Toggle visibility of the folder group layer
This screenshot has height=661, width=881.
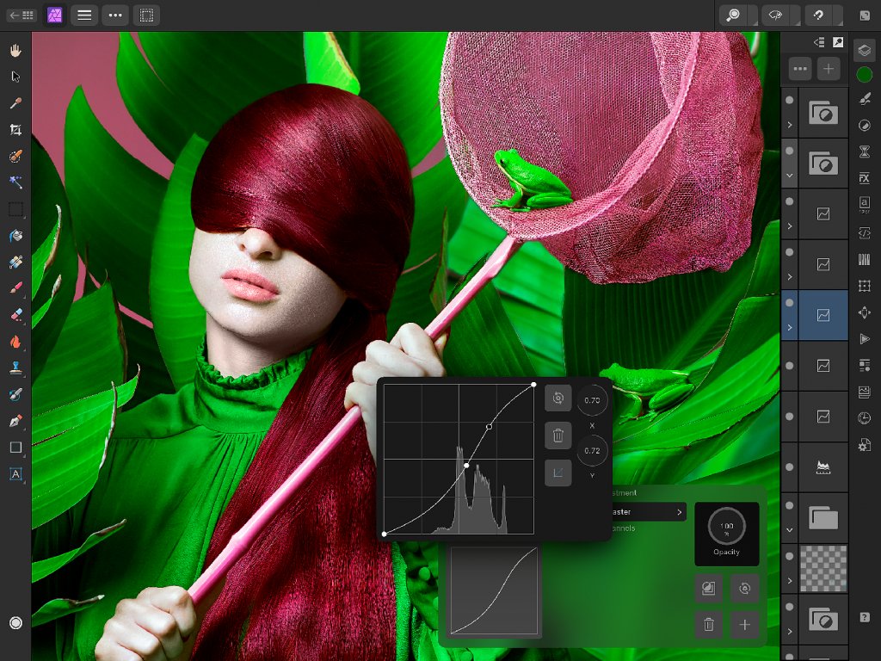coord(790,505)
